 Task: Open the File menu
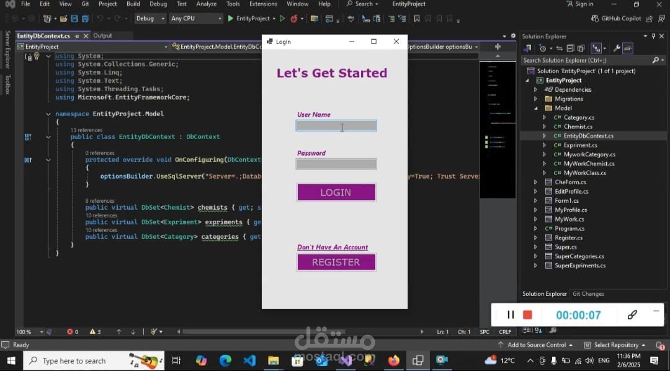click(25, 4)
